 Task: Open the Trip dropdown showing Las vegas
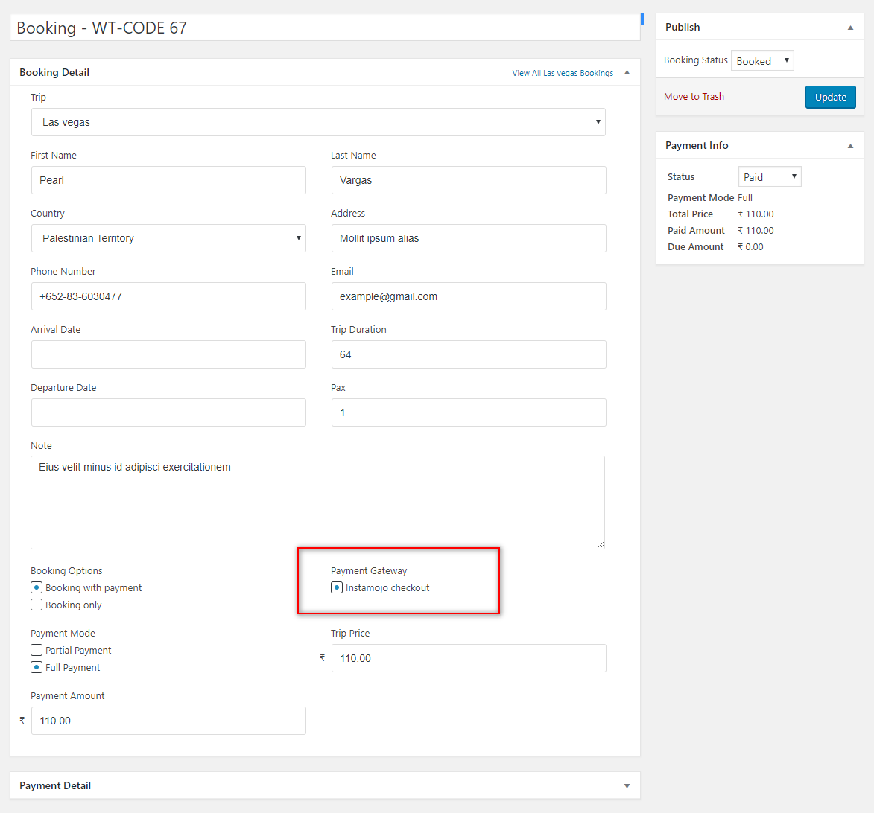(318, 122)
